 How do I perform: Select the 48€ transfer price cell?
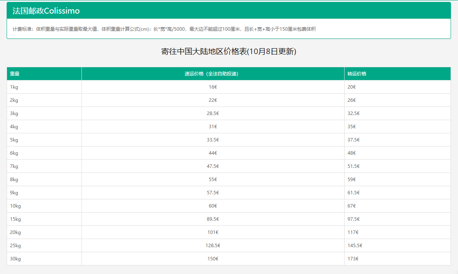click(398, 153)
